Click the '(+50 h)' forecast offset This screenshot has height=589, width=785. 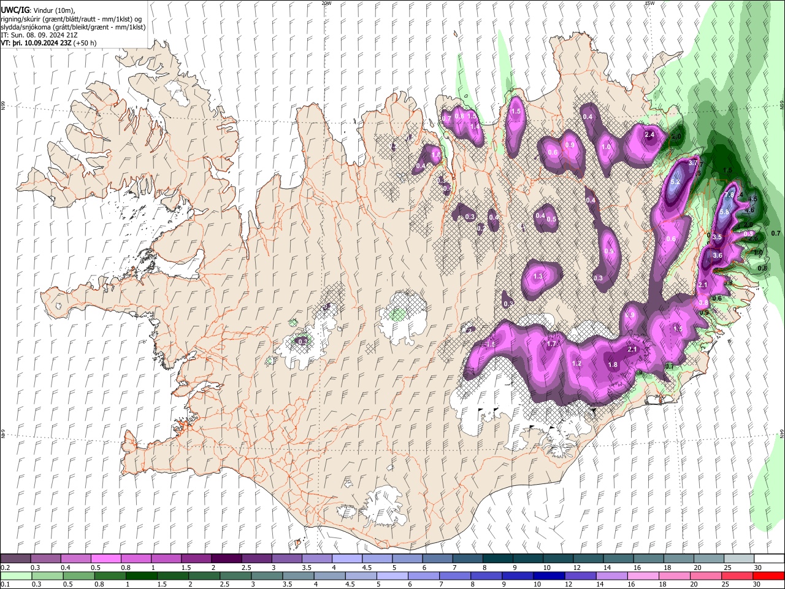(x=85, y=43)
